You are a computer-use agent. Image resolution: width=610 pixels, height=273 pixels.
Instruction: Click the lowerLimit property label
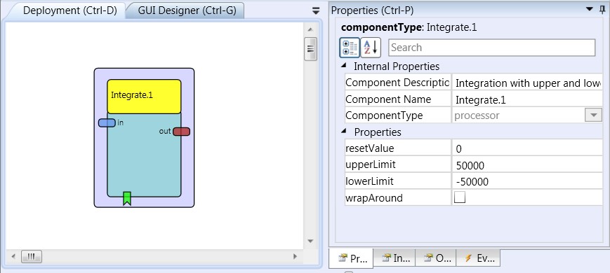[x=369, y=181]
